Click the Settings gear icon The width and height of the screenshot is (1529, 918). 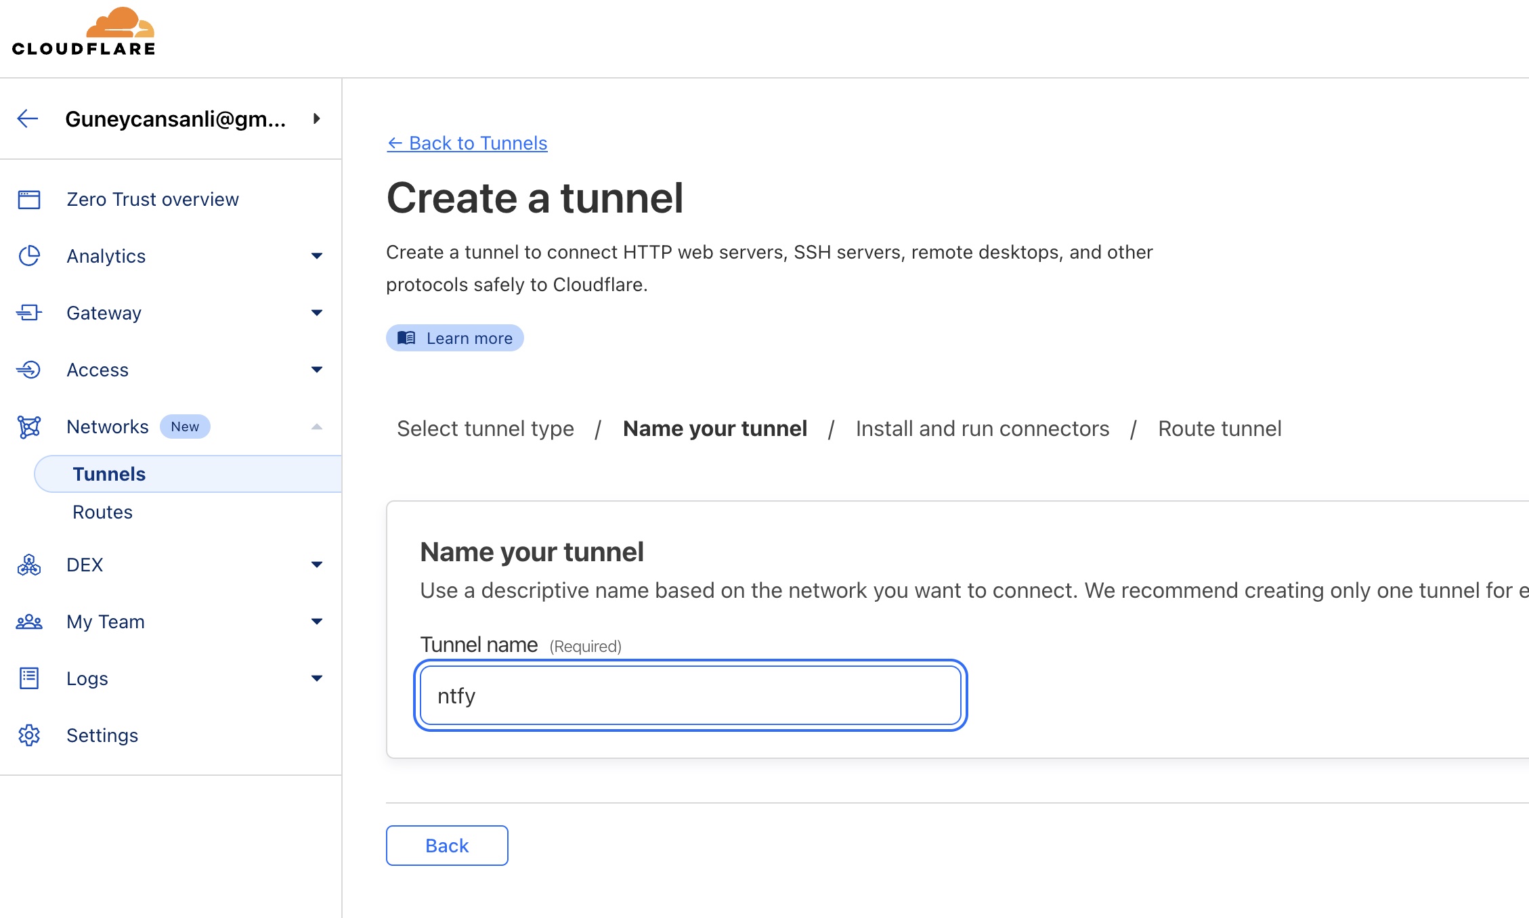pos(29,735)
